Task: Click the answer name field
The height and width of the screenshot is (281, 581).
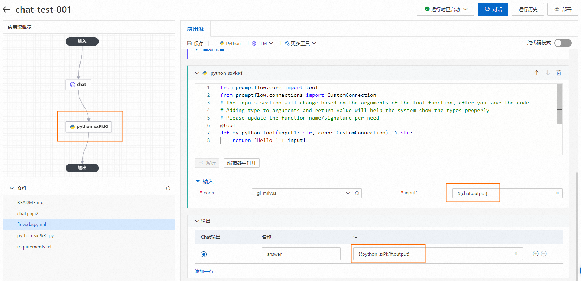Action: pos(301,254)
